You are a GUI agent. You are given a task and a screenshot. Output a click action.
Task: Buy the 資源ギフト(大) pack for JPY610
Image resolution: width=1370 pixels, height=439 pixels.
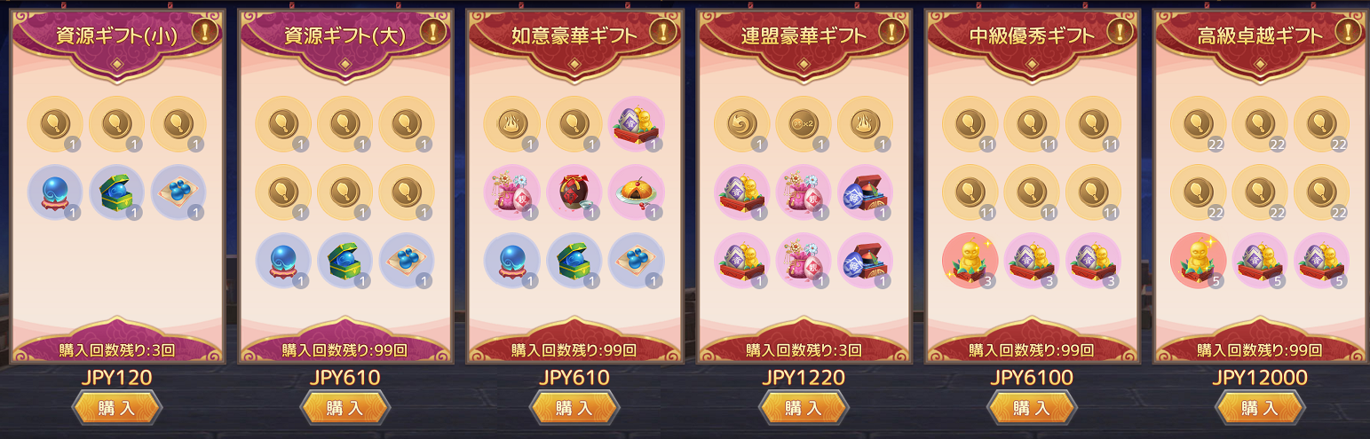[x=345, y=408]
